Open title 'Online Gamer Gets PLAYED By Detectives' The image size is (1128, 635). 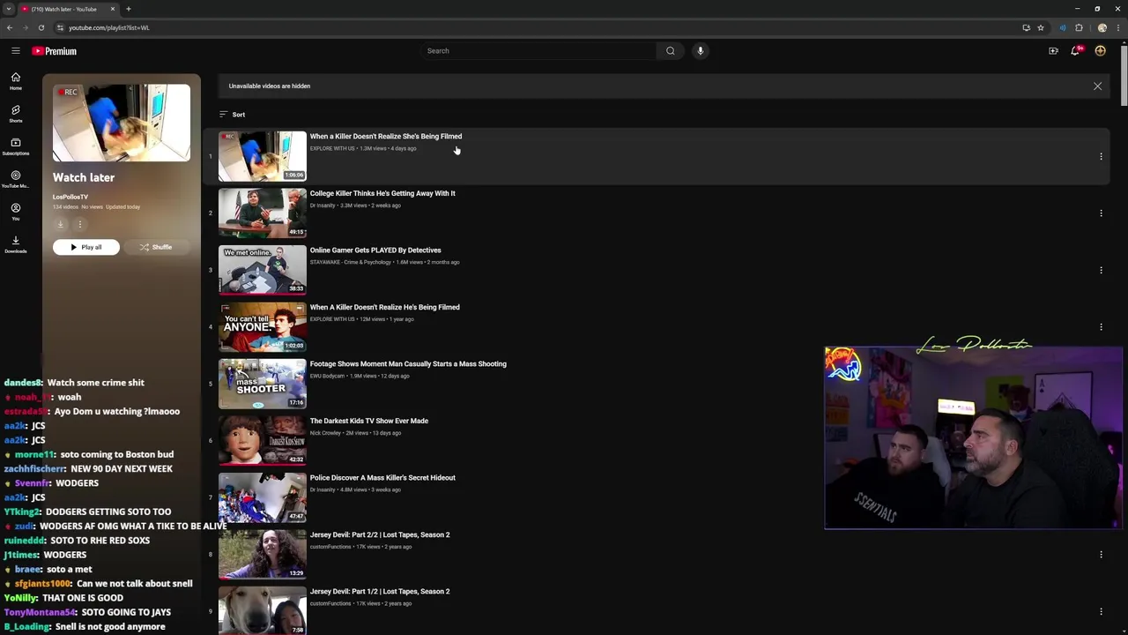click(x=375, y=250)
